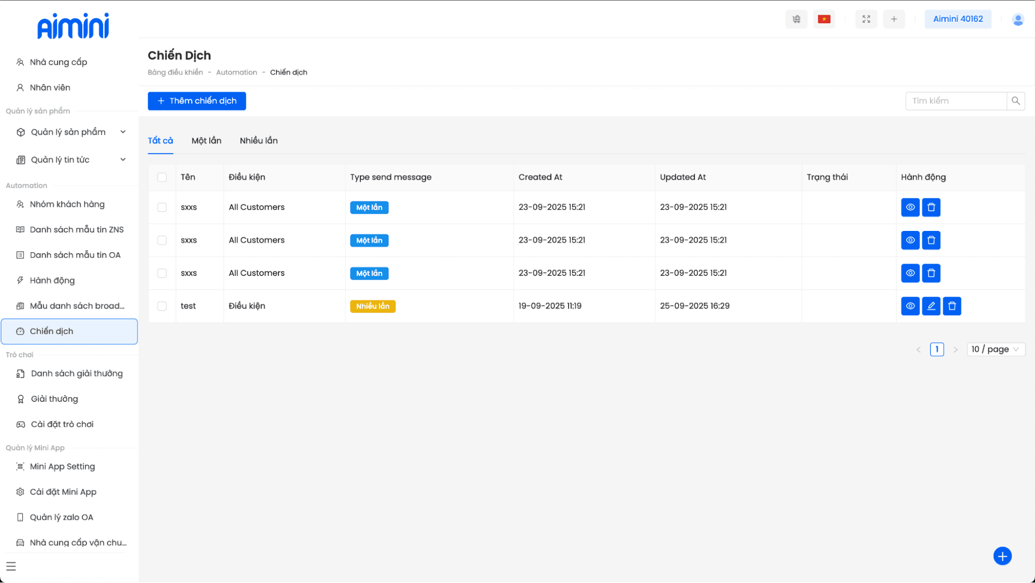Viewport: 1035px width, 583px height.
Task: Click hamburger menu icon at sidebar bottom
Action: click(11, 566)
